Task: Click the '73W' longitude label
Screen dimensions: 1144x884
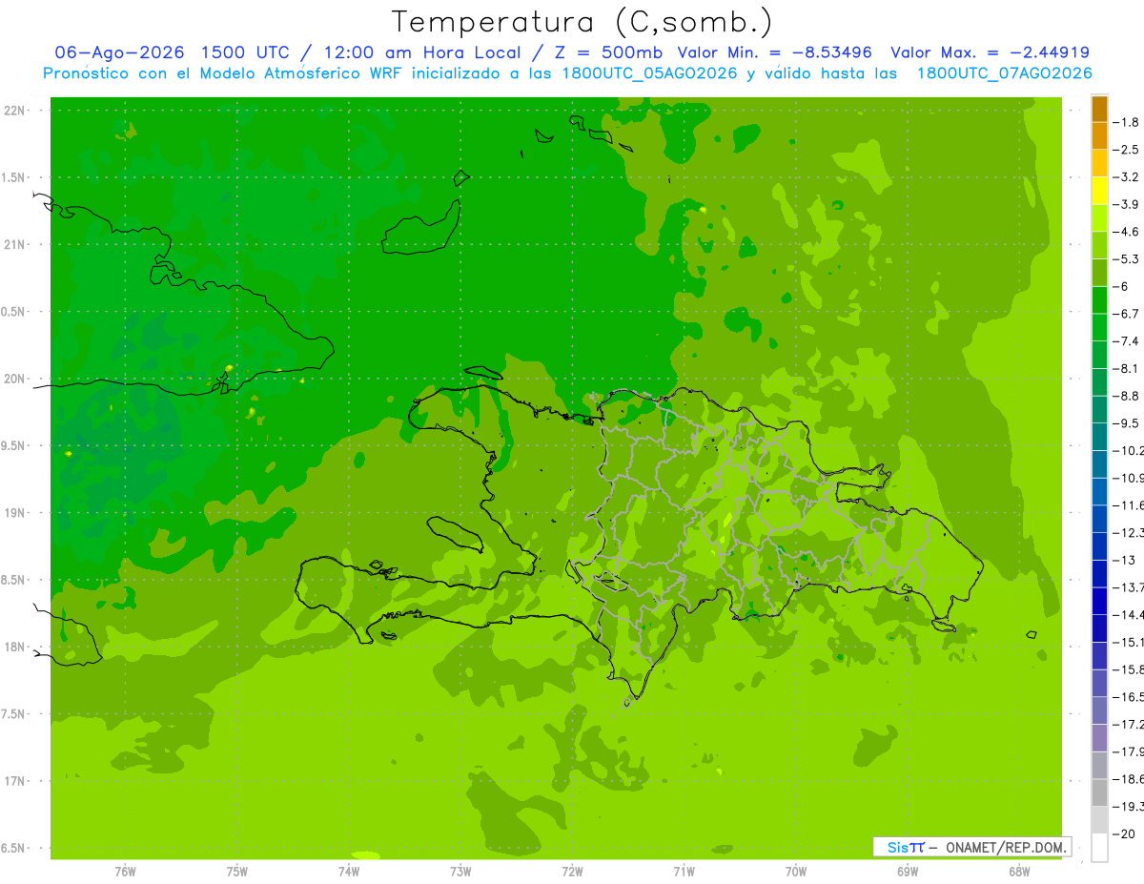Action: pyautogui.click(x=460, y=871)
